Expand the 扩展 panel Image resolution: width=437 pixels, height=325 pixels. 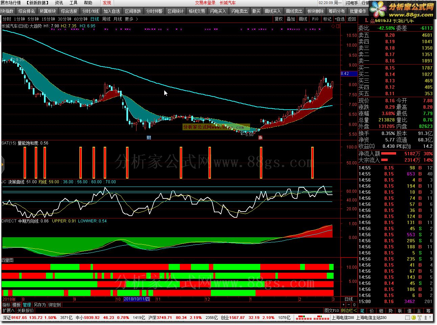point(8,311)
